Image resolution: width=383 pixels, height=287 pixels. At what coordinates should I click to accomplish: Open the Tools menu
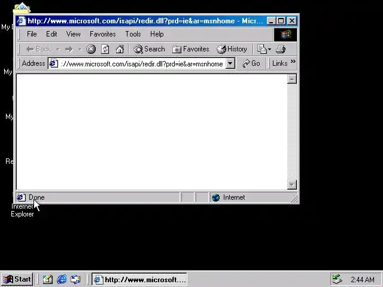tap(133, 34)
